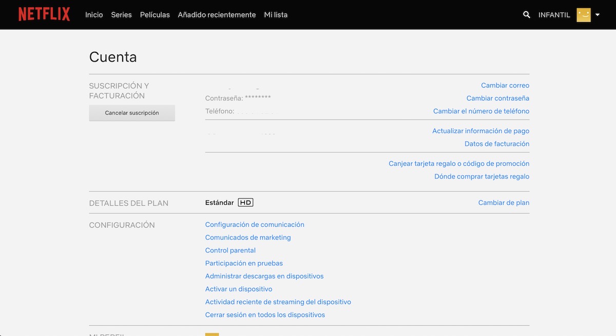
Task: Switch to the INFANTIL kids profile
Action: [x=554, y=15]
